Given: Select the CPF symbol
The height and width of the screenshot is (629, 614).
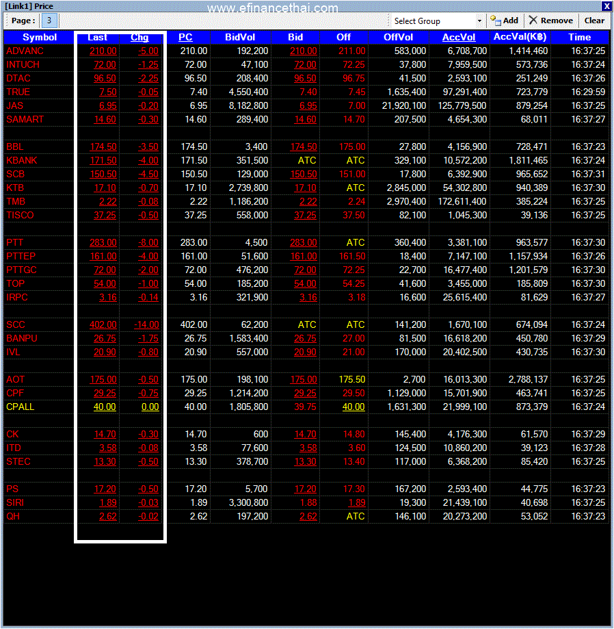Looking at the screenshot, I should click(x=15, y=393).
